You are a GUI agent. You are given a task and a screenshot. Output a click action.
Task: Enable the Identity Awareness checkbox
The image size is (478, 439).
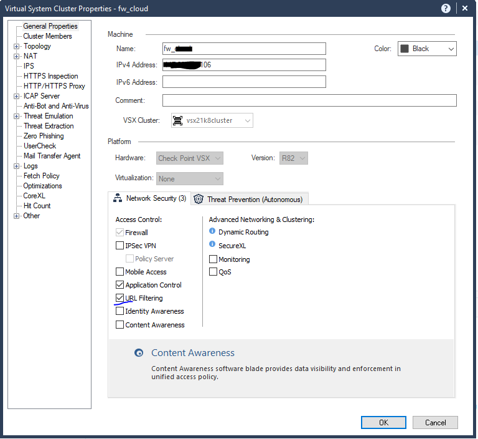coord(119,311)
